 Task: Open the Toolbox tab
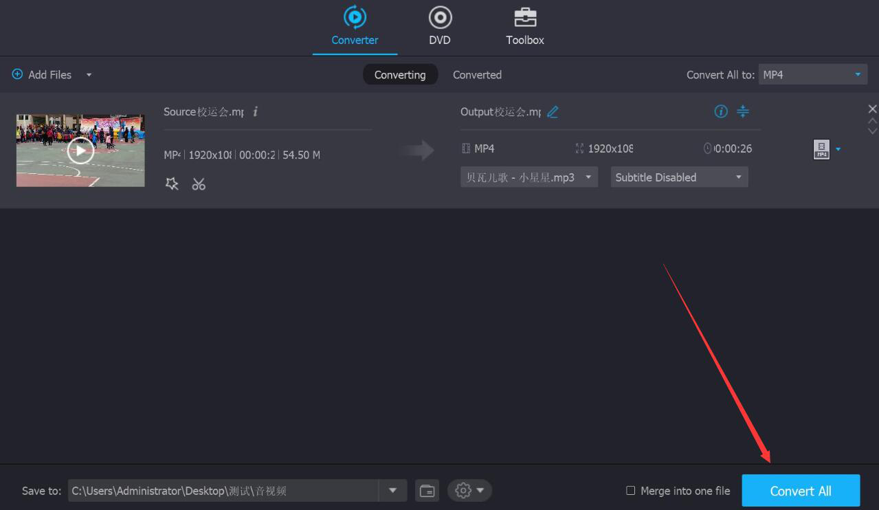click(525, 26)
